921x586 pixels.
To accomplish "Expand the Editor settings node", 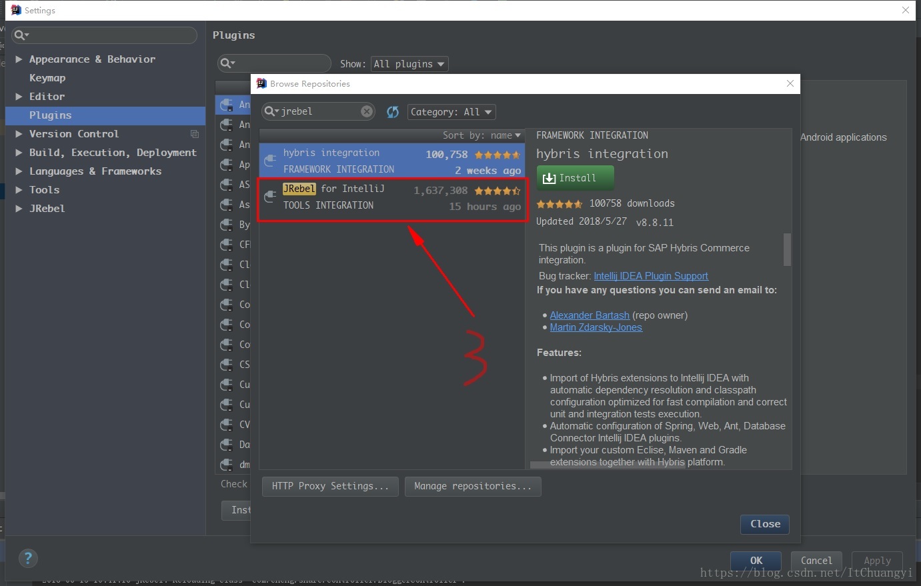I will [19, 97].
